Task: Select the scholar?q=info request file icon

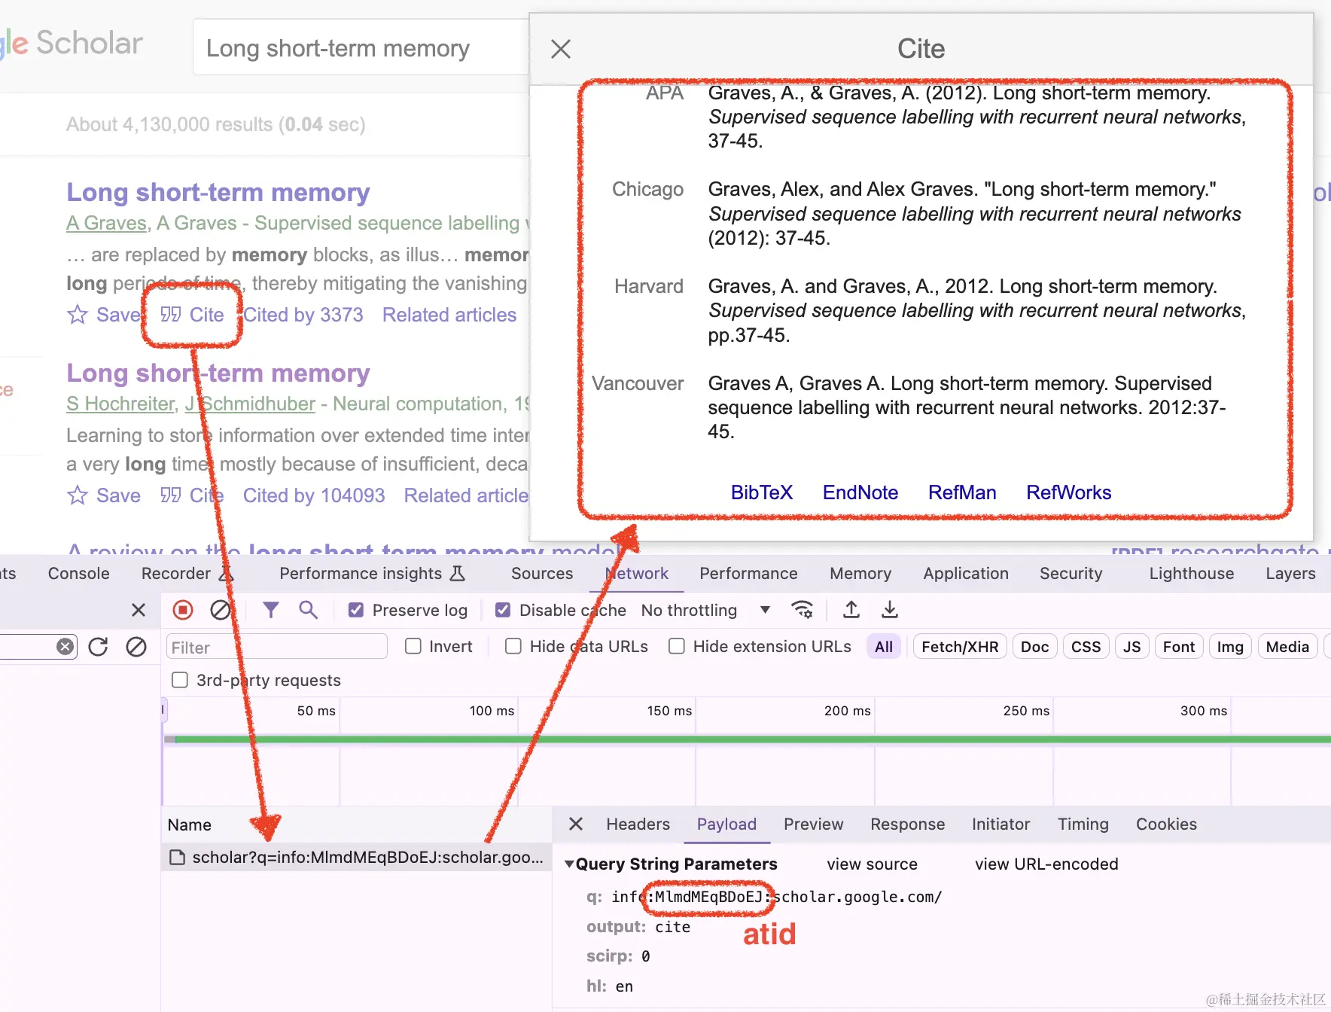Action: pyautogui.click(x=177, y=858)
